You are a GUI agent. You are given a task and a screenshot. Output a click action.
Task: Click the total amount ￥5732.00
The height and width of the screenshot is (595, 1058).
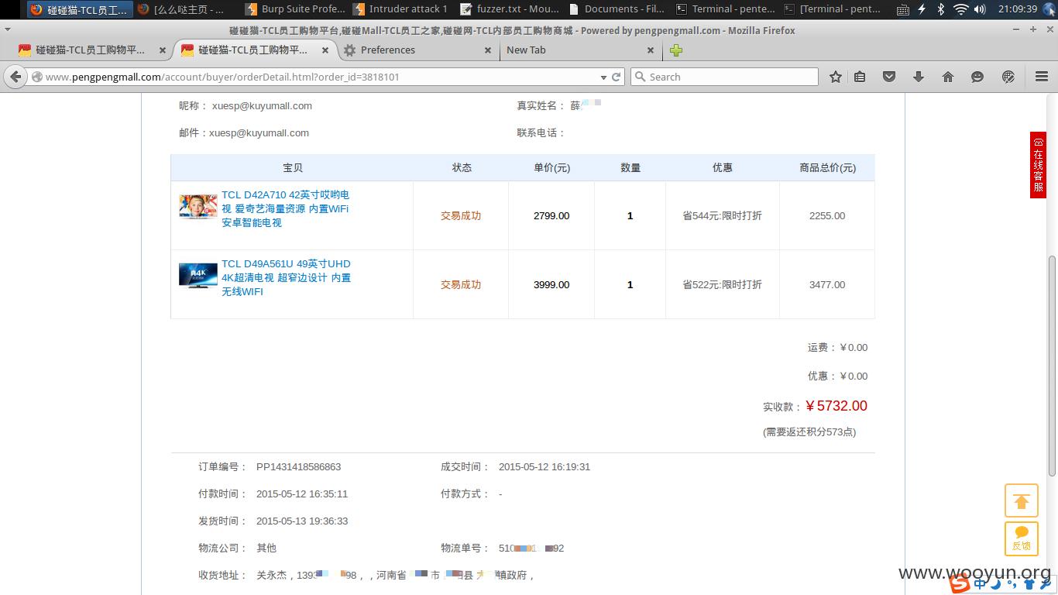(x=836, y=406)
